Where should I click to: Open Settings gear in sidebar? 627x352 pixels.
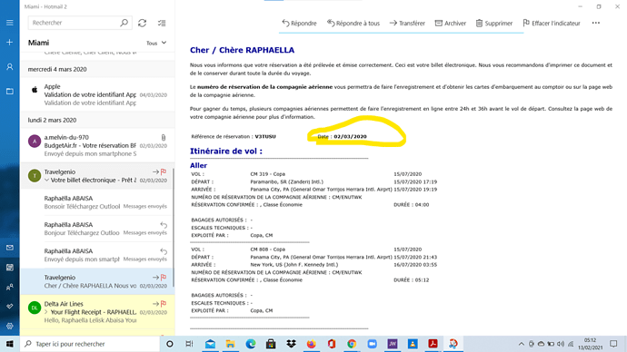coord(10,326)
